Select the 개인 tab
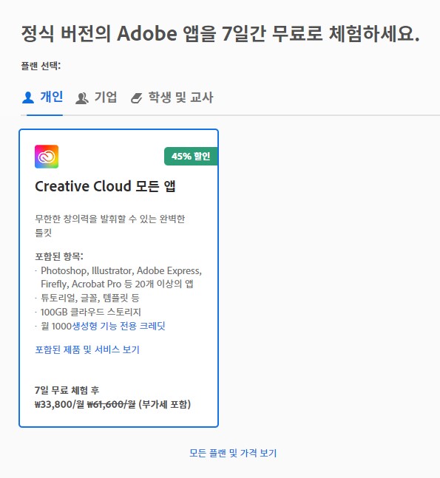This screenshot has height=478, width=440. (42, 98)
